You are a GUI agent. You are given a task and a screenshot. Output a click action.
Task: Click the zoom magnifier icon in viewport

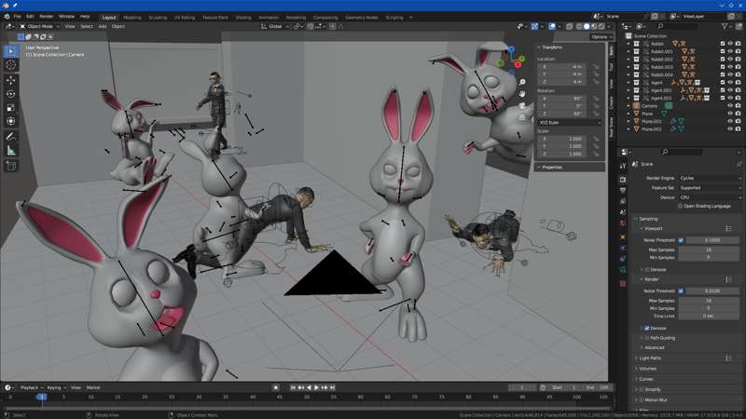coord(522,81)
